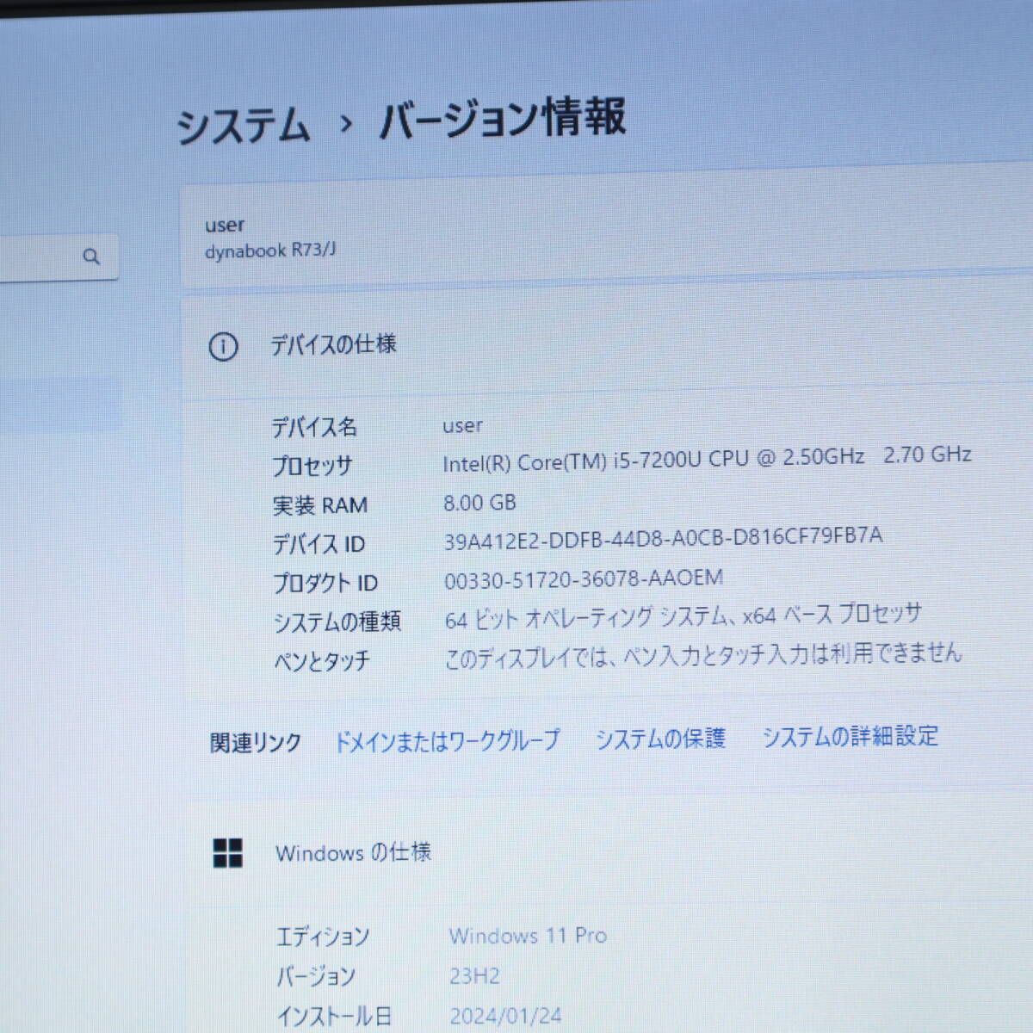This screenshot has height=1033, width=1033.
Task: Click the 実装 RAM label
Action: [320, 505]
